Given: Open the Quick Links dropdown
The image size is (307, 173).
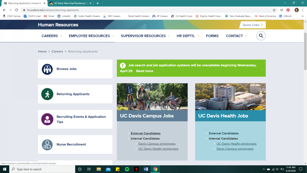Looking at the screenshot, I should pyautogui.click(x=253, y=25).
